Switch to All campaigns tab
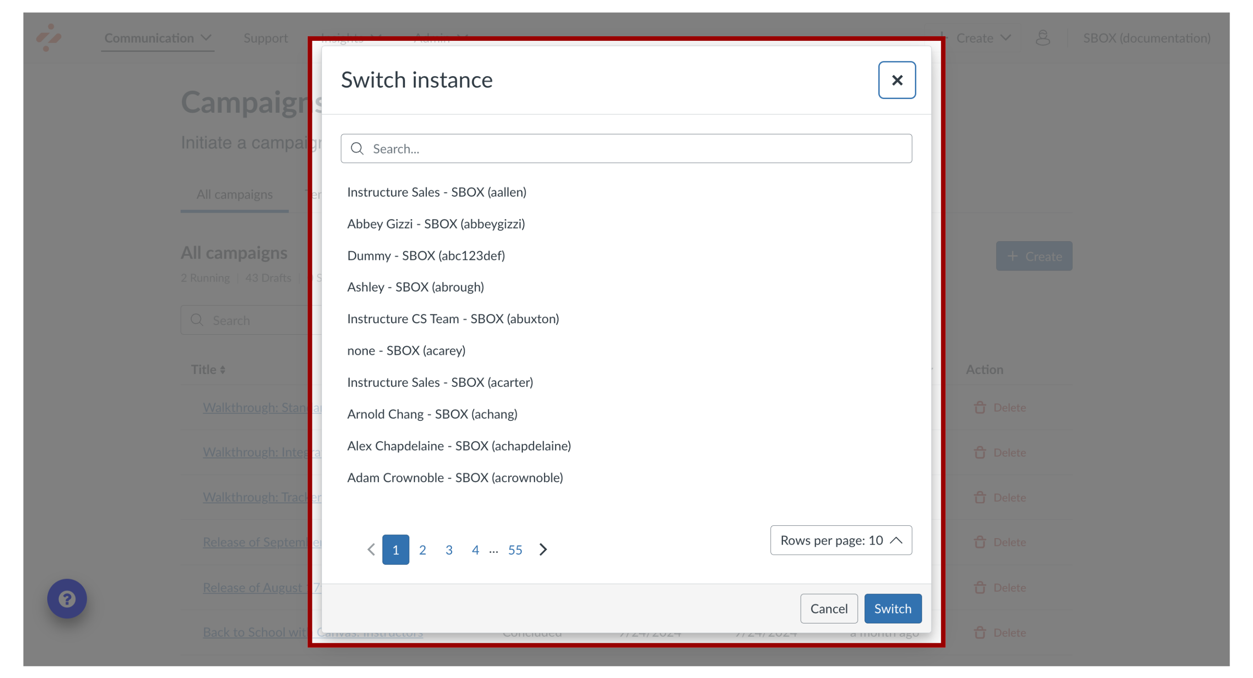Viewport: 1253px width, 678px height. [234, 194]
